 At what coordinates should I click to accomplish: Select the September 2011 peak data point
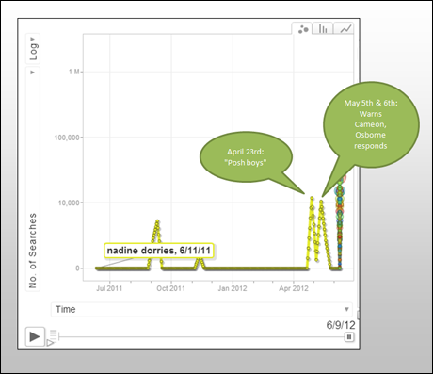click(157, 221)
